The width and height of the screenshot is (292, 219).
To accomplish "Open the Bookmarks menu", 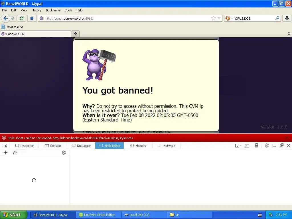I will coord(53,10).
